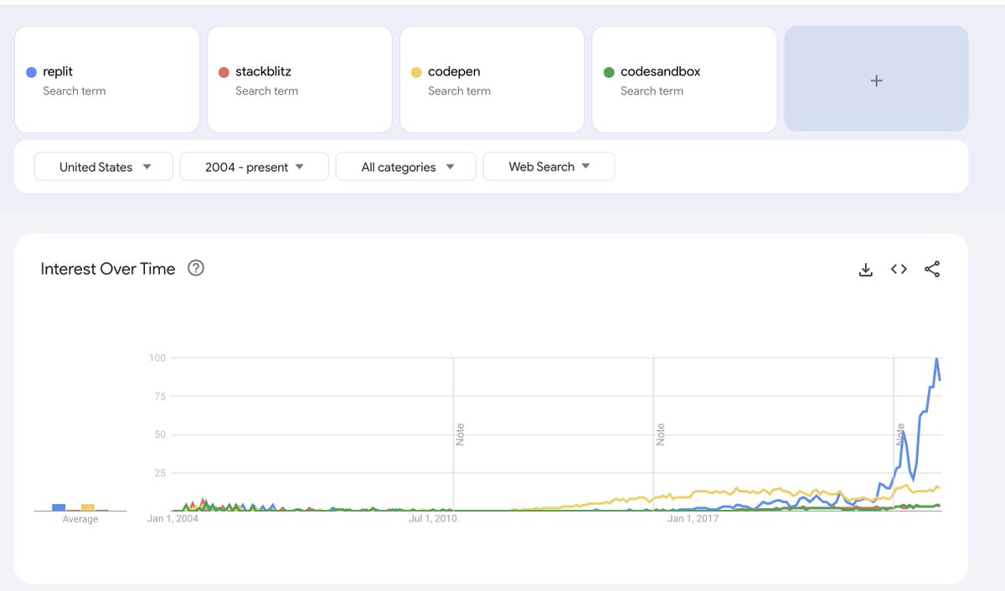Click the blue replit average bar
Screen dimensions: 1005x591
coord(59,507)
